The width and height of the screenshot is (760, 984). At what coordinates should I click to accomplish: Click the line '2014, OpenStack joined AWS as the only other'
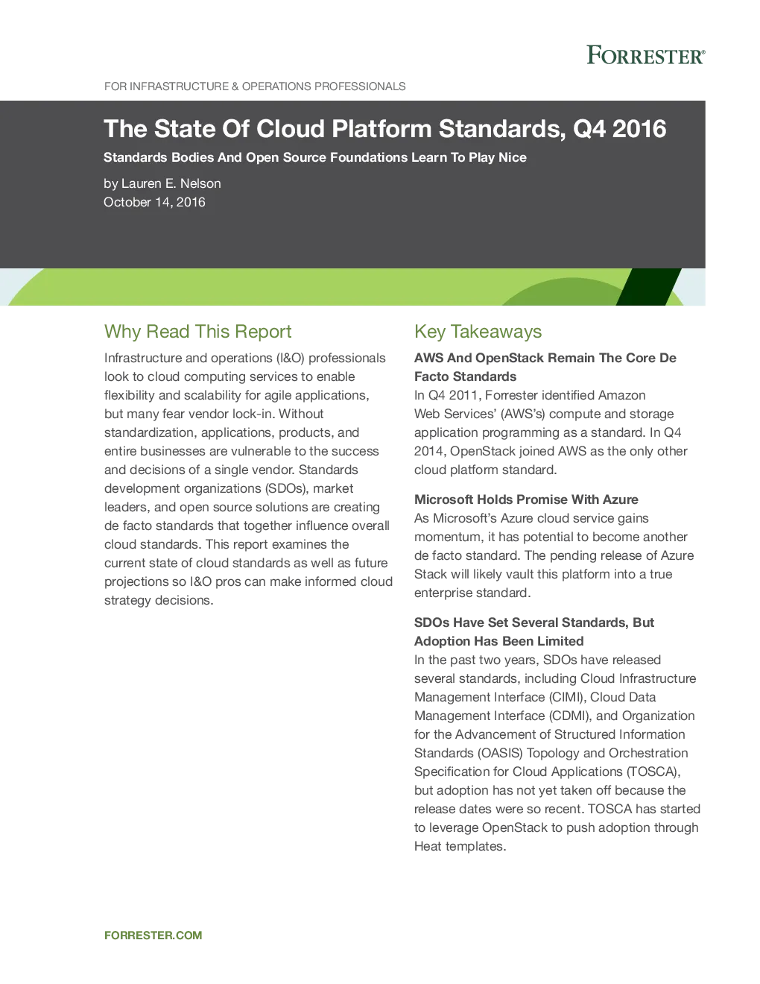[551, 451]
